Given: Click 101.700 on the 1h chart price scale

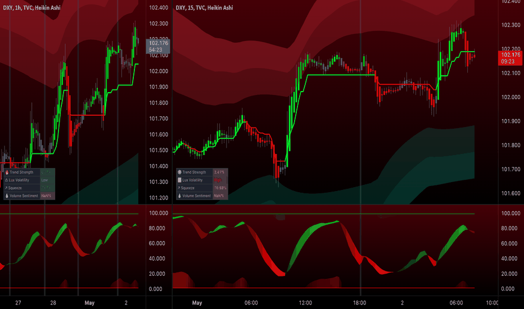Looking at the screenshot, I should pyautogui.click(x=159, y=119).
